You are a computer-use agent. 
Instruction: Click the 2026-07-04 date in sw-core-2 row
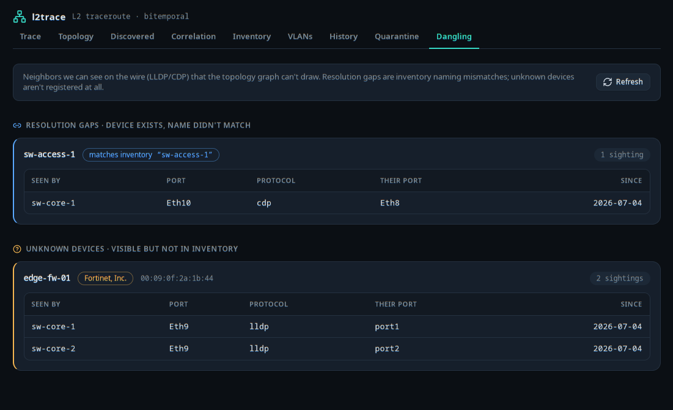(x=617, y=349)
